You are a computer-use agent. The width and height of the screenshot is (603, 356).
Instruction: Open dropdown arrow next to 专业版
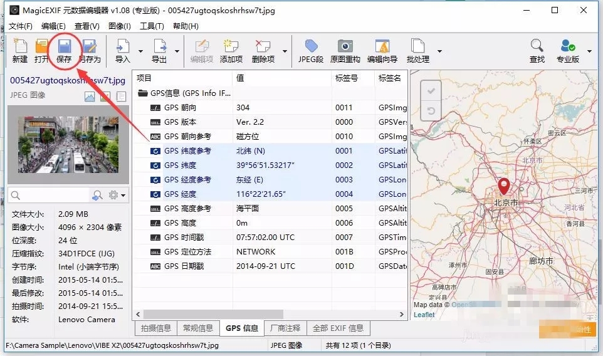589,51
